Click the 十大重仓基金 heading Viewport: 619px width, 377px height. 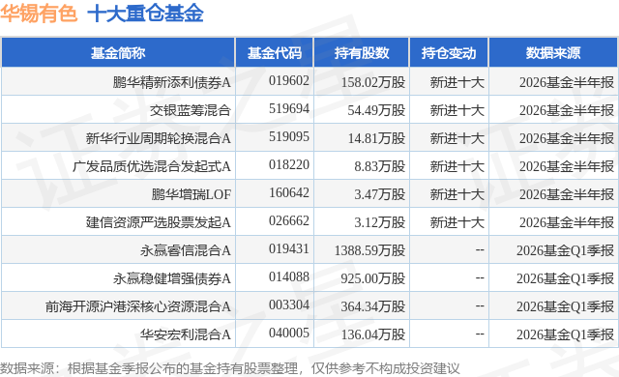pos(145,14)
